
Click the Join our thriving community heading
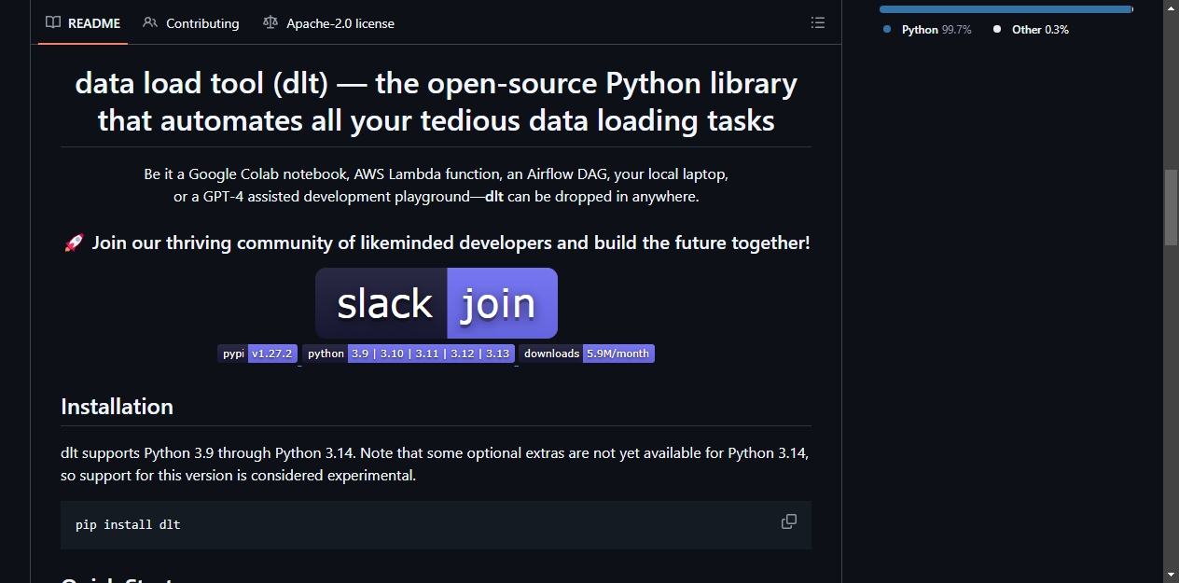point(436,243)
